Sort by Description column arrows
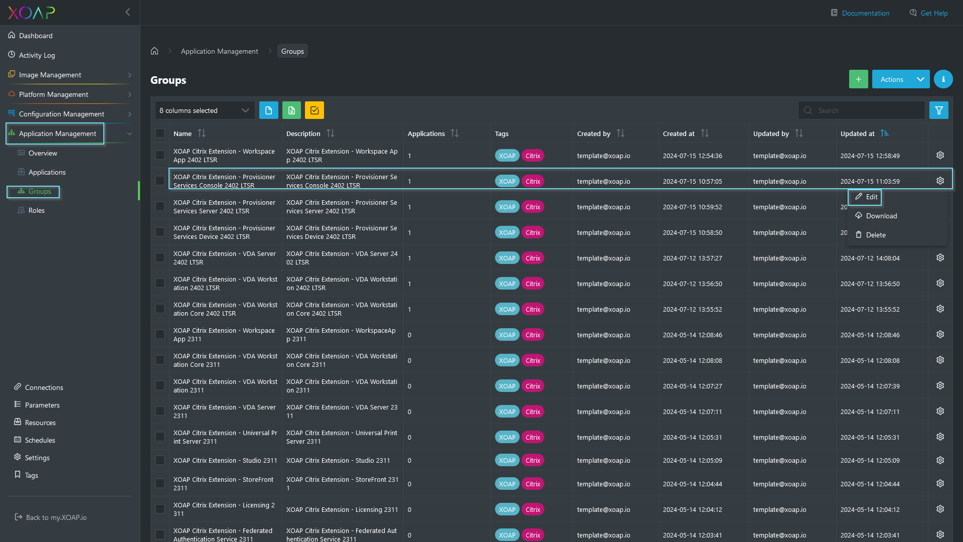Image resolution: width=963 pixels, height=542 pixels. (330, 133)
